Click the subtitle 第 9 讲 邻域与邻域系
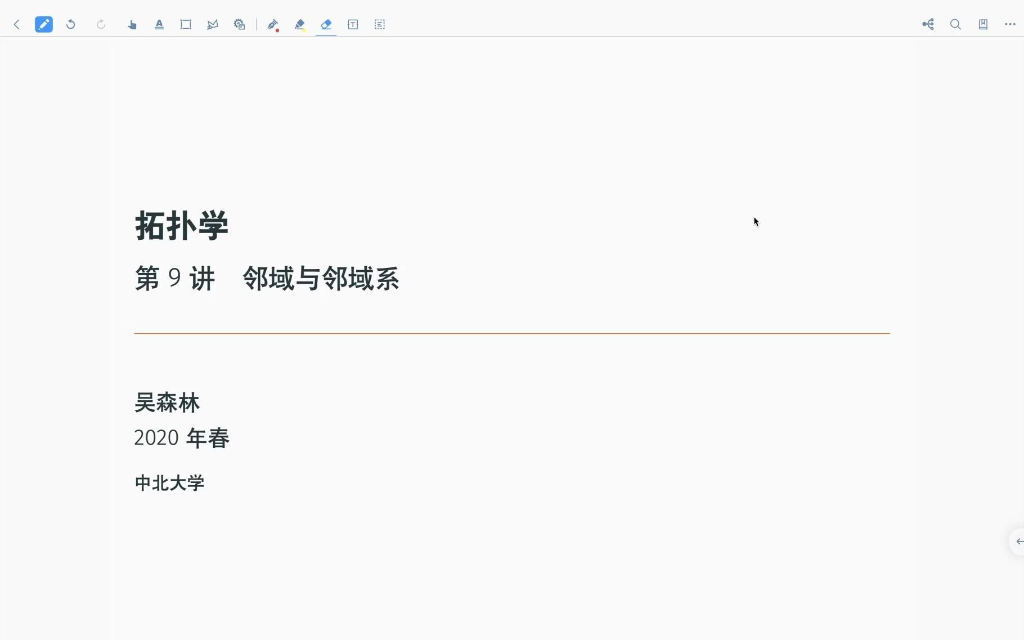Viewport: 1024px width, 640px height. (x=267, y=279)
